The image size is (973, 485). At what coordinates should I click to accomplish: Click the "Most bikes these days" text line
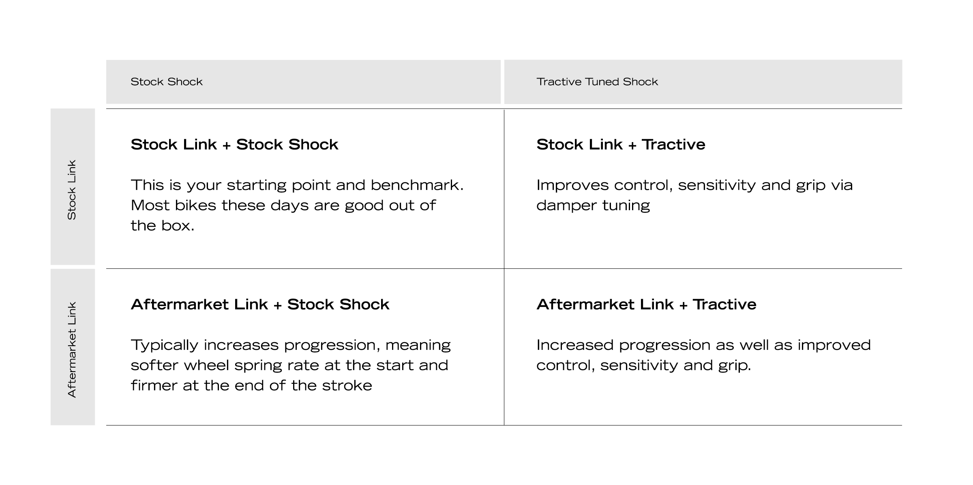click(283, 205)
